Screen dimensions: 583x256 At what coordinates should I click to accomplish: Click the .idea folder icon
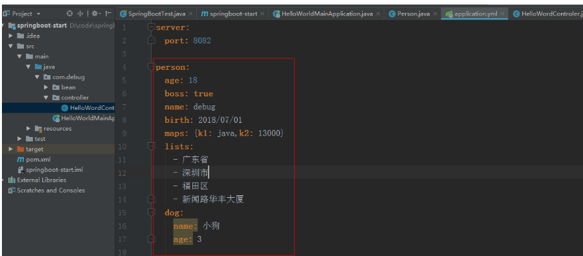21,36
